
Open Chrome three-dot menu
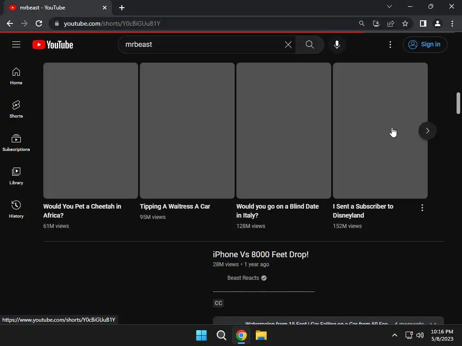tap(452, 23)
